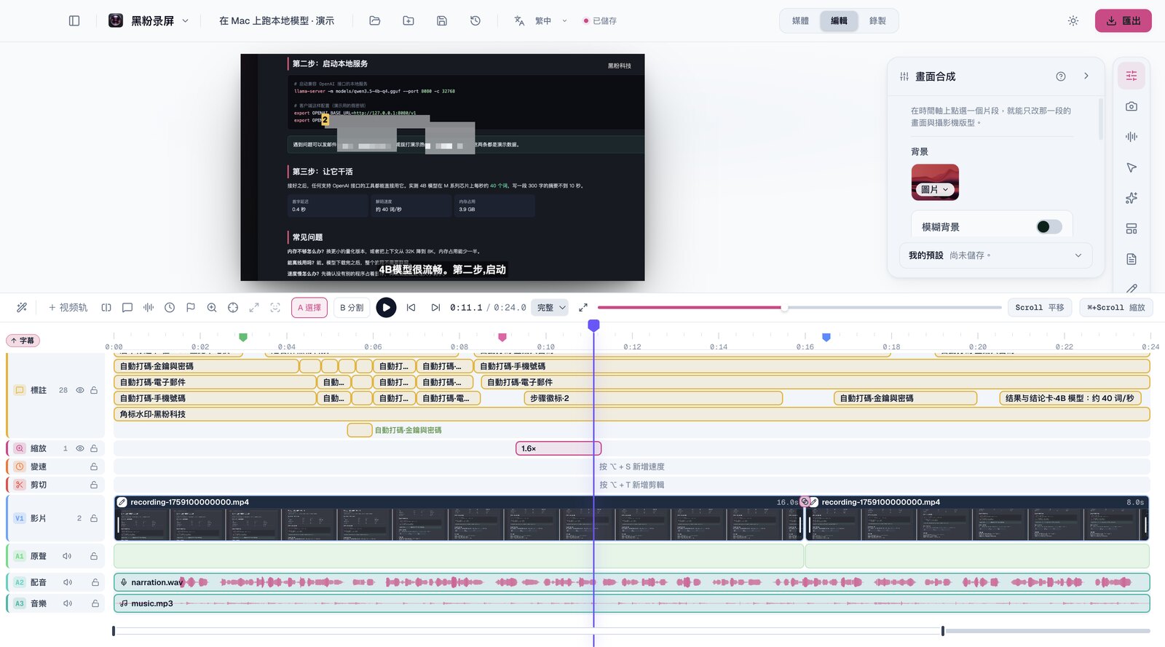This screenshot has height=647, width=1165.
Task: Switch to the 編輯 tab
Action: tap(839, 21)
